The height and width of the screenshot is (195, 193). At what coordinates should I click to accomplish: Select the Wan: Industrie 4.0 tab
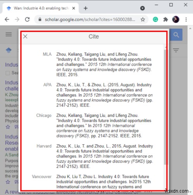point(40,8)
